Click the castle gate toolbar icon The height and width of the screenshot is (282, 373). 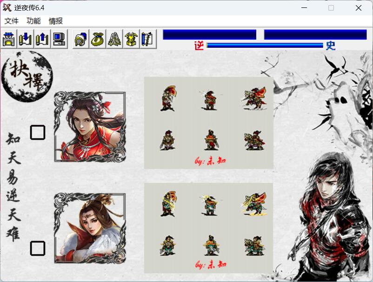click(x=9, y=39)
